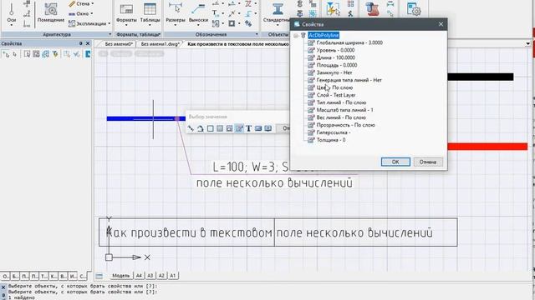The height and width of the screenshot is (300, 535).
Task: Select Замкнуто - Нет property
Action: (x=334, y=72)
